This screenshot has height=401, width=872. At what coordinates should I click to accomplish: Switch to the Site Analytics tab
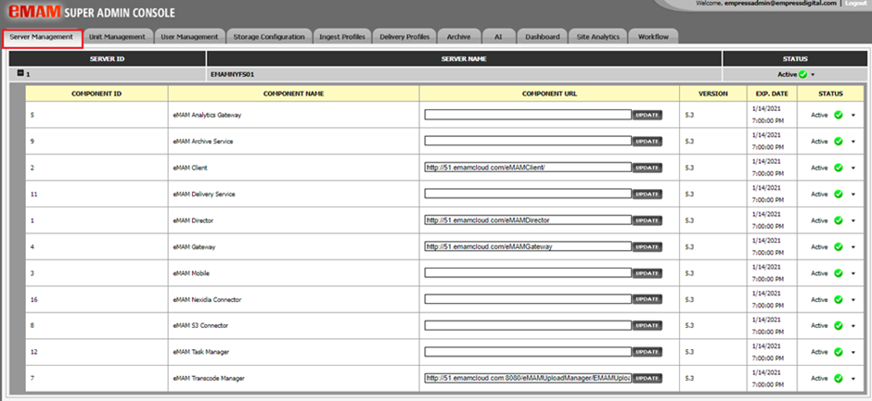tap(597, 37)
